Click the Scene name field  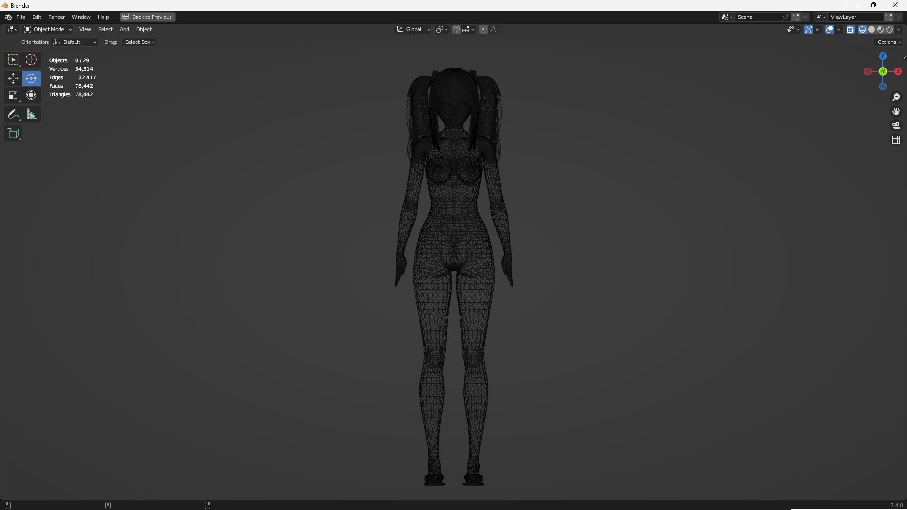(758, 17)
